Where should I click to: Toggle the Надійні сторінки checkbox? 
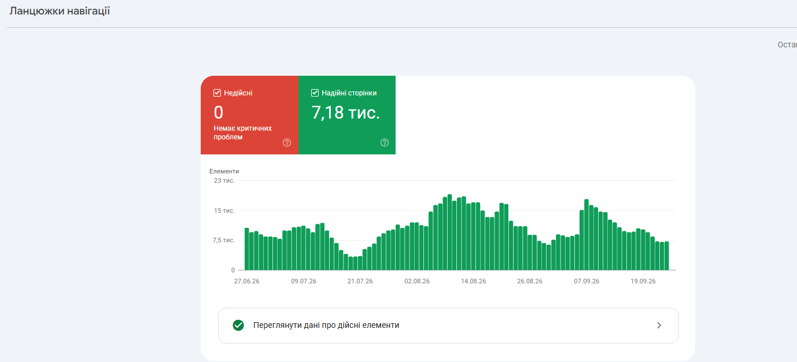coord(315,93)
